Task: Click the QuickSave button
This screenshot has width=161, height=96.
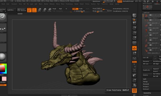Action: point(96,1)
